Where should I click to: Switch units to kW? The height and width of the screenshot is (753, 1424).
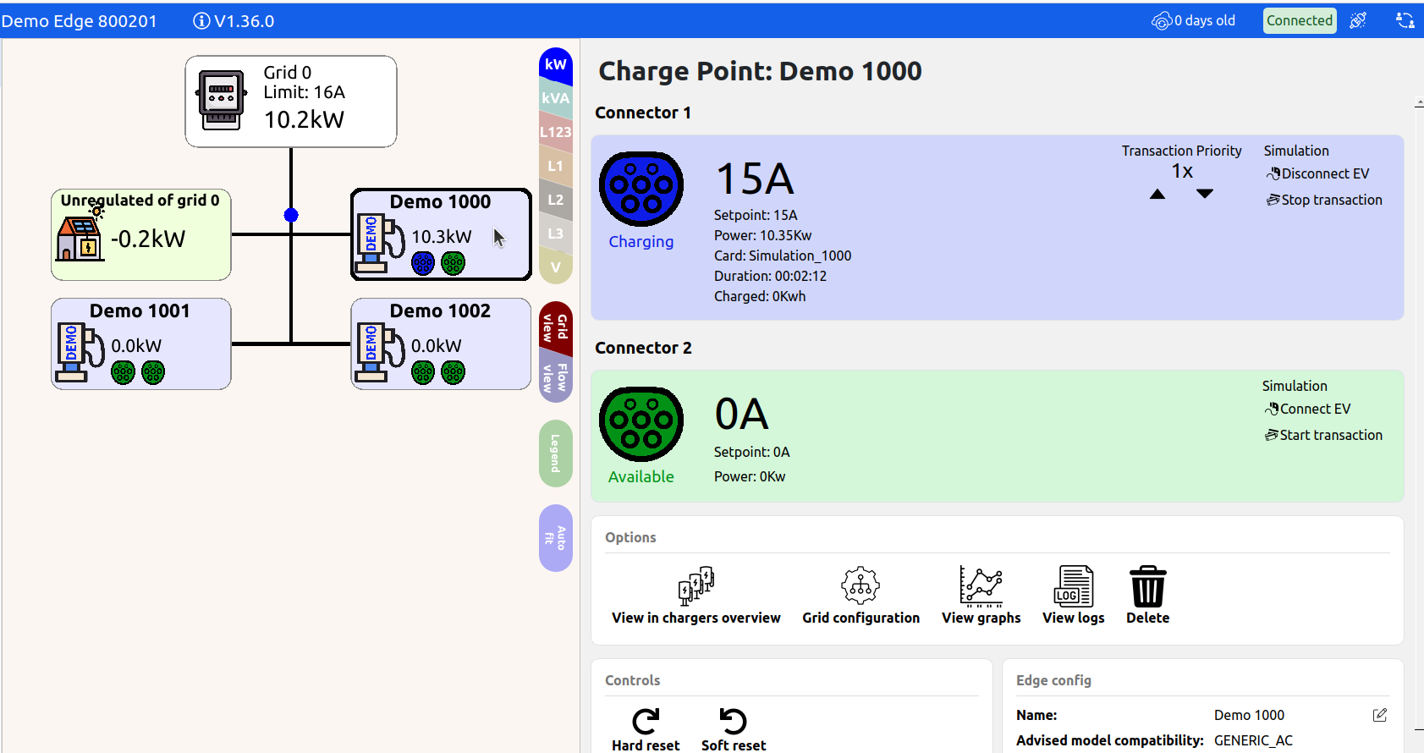tap(556, 65)
